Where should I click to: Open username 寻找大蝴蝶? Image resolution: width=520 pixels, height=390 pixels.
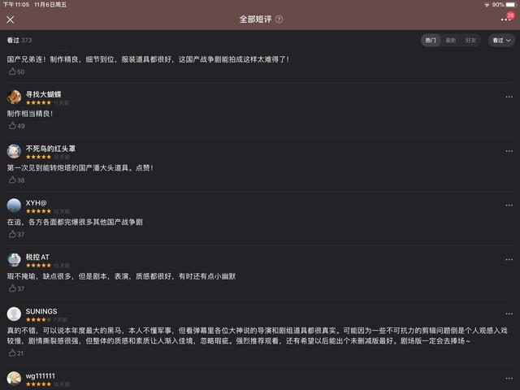pos(43,94)
